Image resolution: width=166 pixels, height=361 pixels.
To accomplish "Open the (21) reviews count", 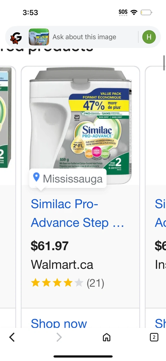I will 95,283.
